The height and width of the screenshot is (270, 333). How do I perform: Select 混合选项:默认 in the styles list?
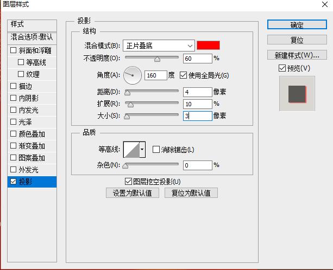click(32, 38)
